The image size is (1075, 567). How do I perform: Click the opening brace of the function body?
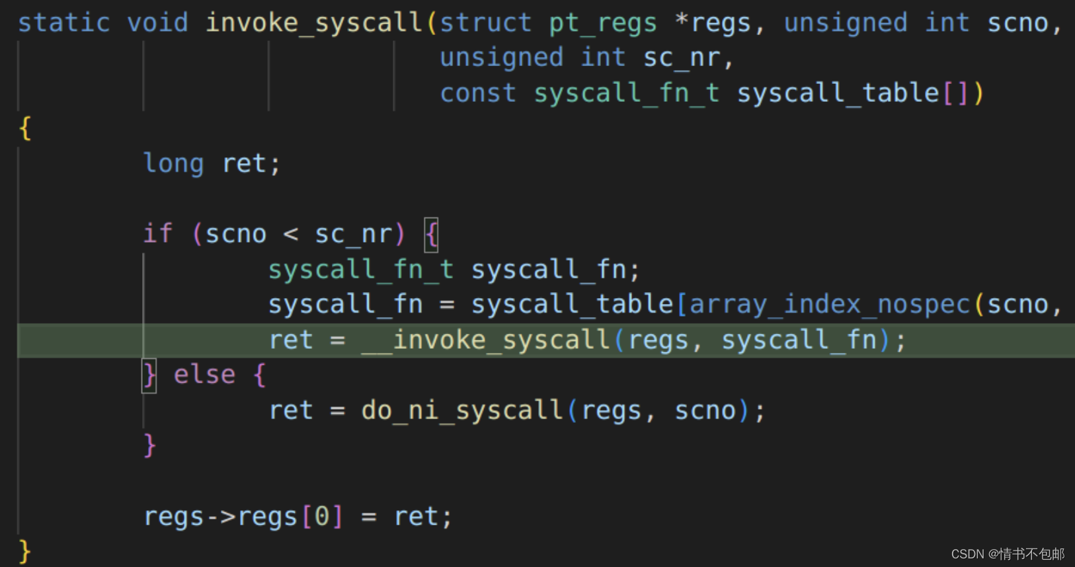click(x=25, y=129)
